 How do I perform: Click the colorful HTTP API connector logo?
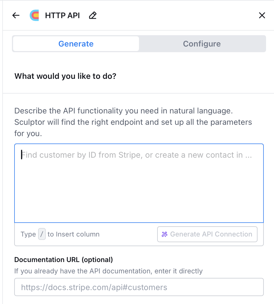pos(34,15)
